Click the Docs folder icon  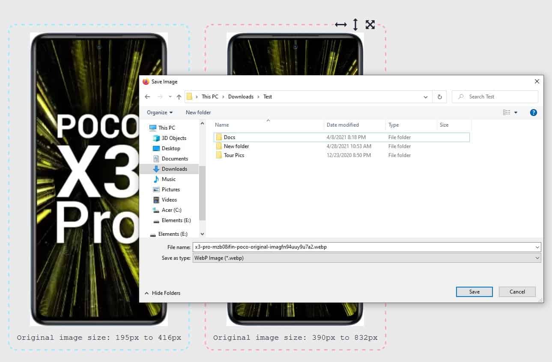coord(219,137)
